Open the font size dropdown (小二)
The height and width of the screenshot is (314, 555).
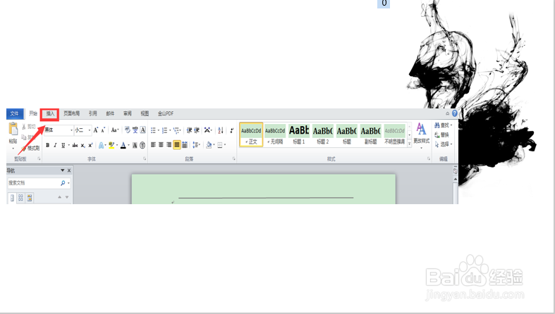click(89, 130)
